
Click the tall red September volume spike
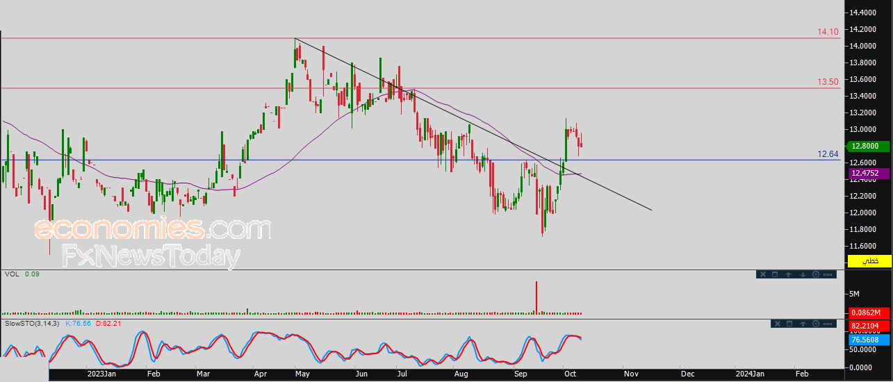(x=536, y=297)
